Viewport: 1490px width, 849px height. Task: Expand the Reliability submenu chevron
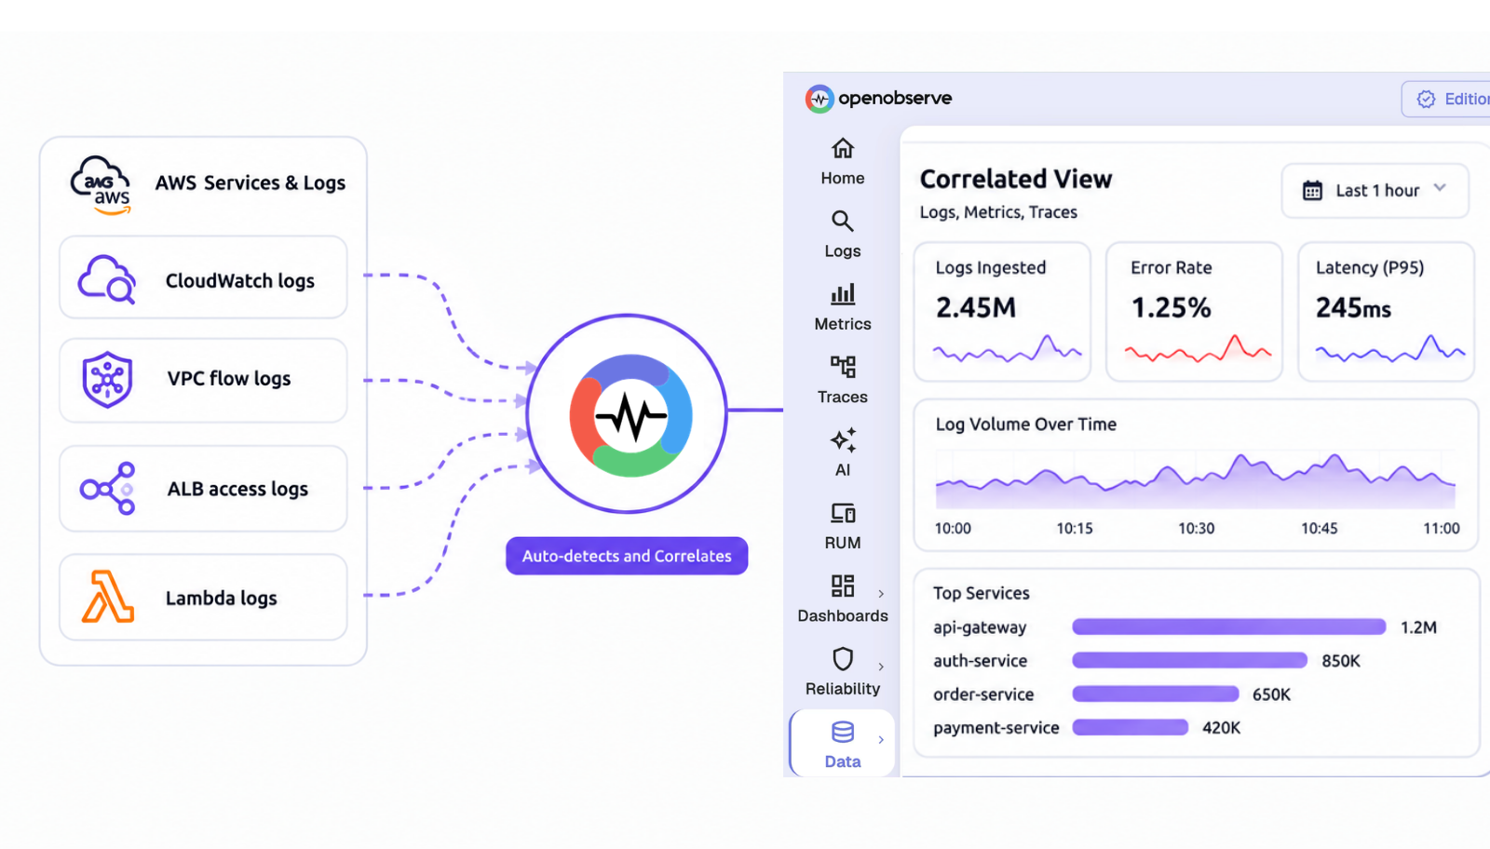click(x=881, y=667)
